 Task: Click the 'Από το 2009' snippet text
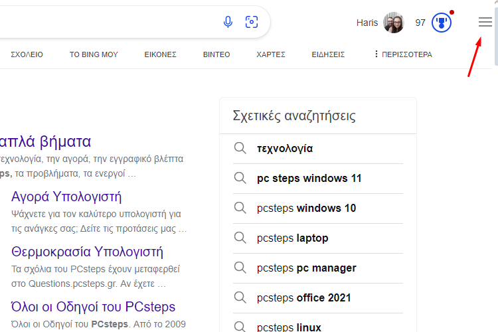(x=159, y=324)
